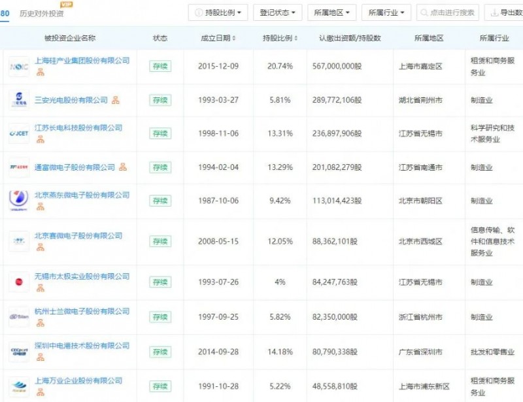Select the date 2014-09-28

218,352
